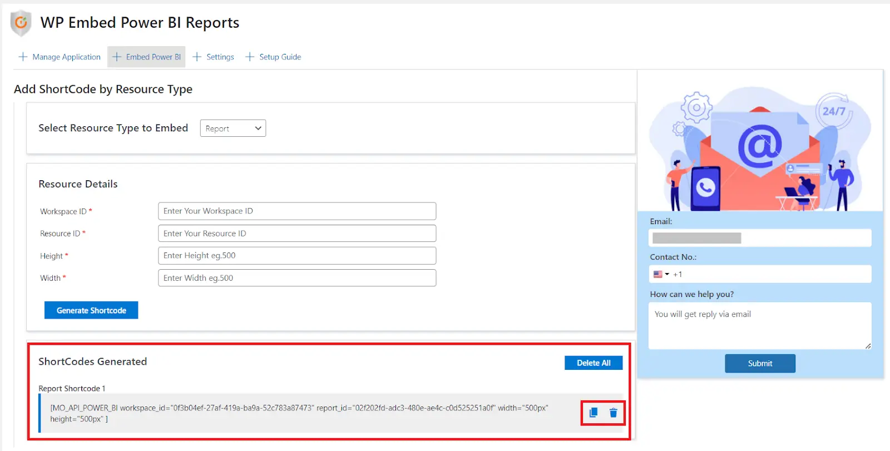Viewport: 890px width, 451px height.
Task: Click the Delete All button
Action: click(x=594, y=363)
